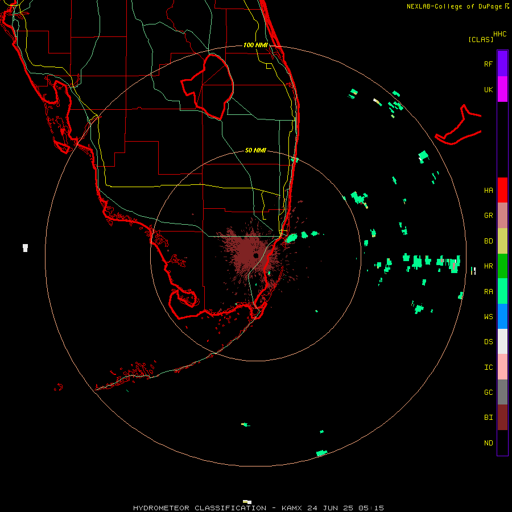Click the Grand Bahama island outline
Viewport: 512px width, 512px height.
pyautogui.click(x=458, y=125)
